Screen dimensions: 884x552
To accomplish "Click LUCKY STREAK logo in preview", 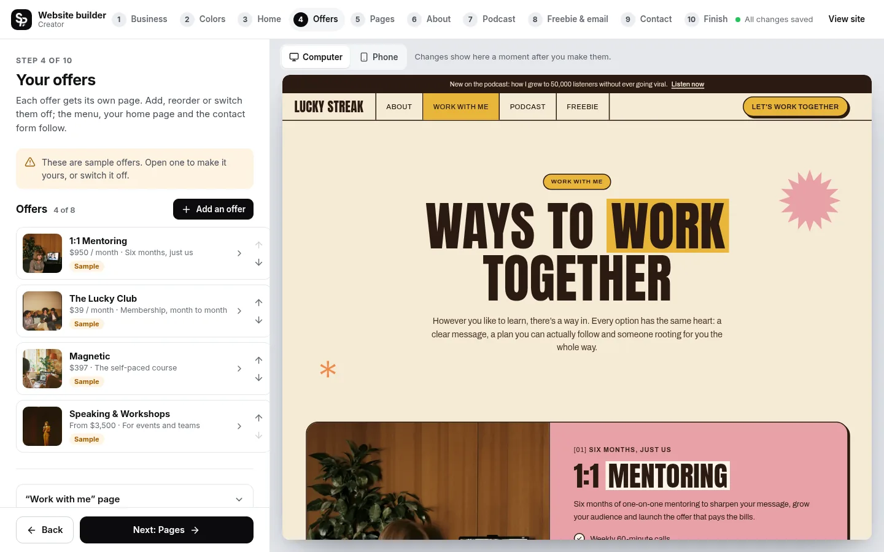I will pos(329,107).
